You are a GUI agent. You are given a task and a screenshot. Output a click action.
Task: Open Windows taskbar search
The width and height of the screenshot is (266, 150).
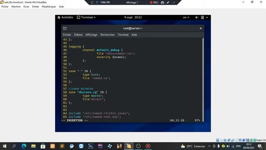pyautogui.click(x=14, y=146)
